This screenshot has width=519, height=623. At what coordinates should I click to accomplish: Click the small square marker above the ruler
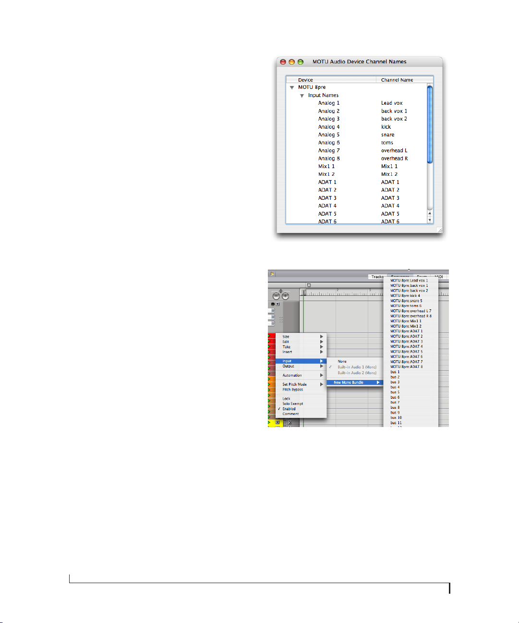click(x=309, y=285)
